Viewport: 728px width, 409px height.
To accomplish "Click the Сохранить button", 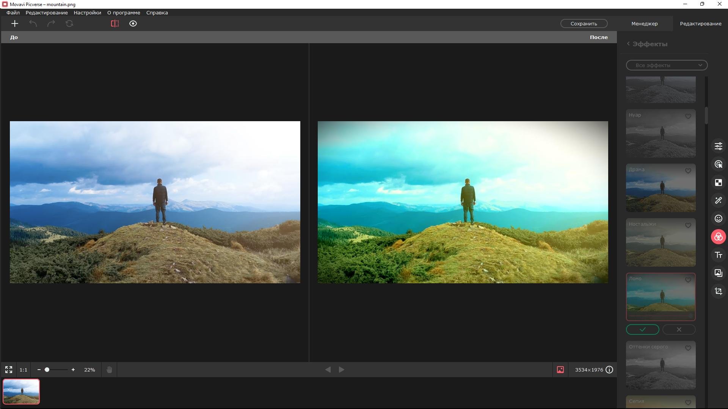I will (584, 23).
